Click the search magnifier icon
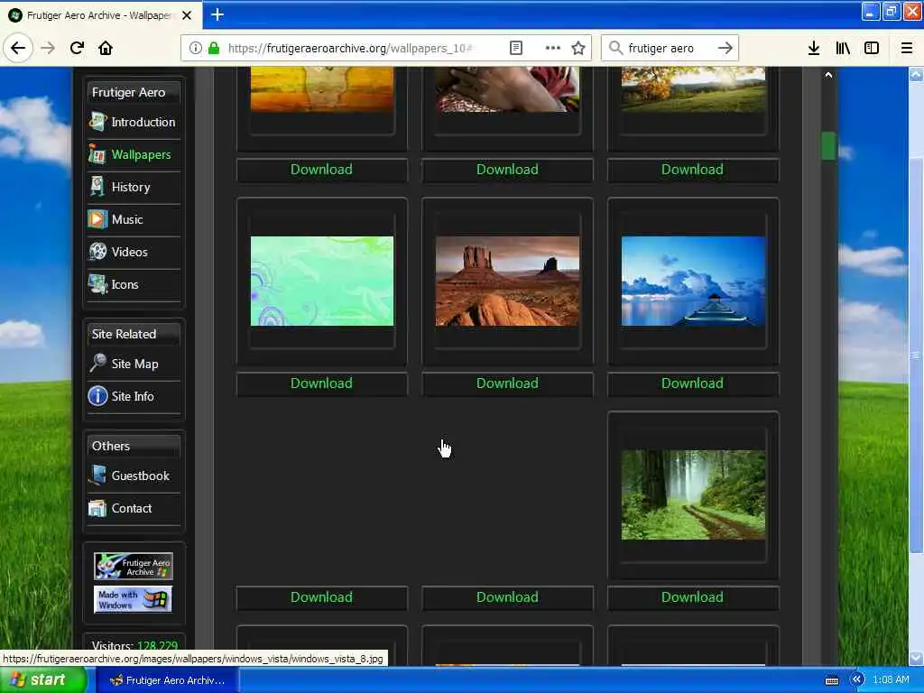This screenshot has height=693, width=924. (x=615, y=48)
